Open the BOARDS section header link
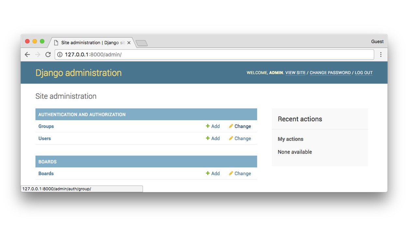Viewport: 417px width, 234px height. pyautogui.click(x=48, y=162)
